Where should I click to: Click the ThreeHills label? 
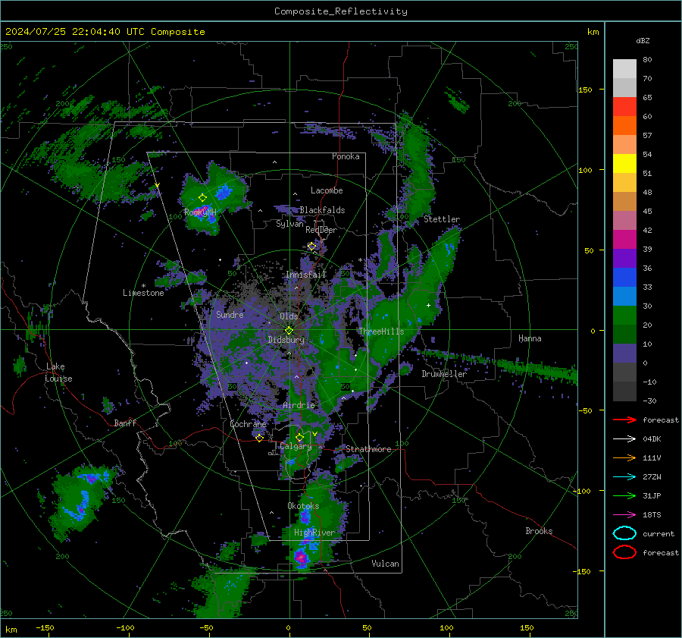coord(381,332)
